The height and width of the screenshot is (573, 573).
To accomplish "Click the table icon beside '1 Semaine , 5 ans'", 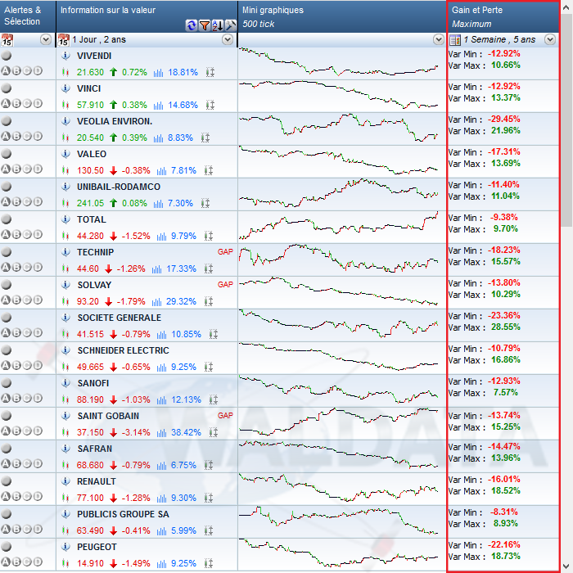I will click(455, 40).
